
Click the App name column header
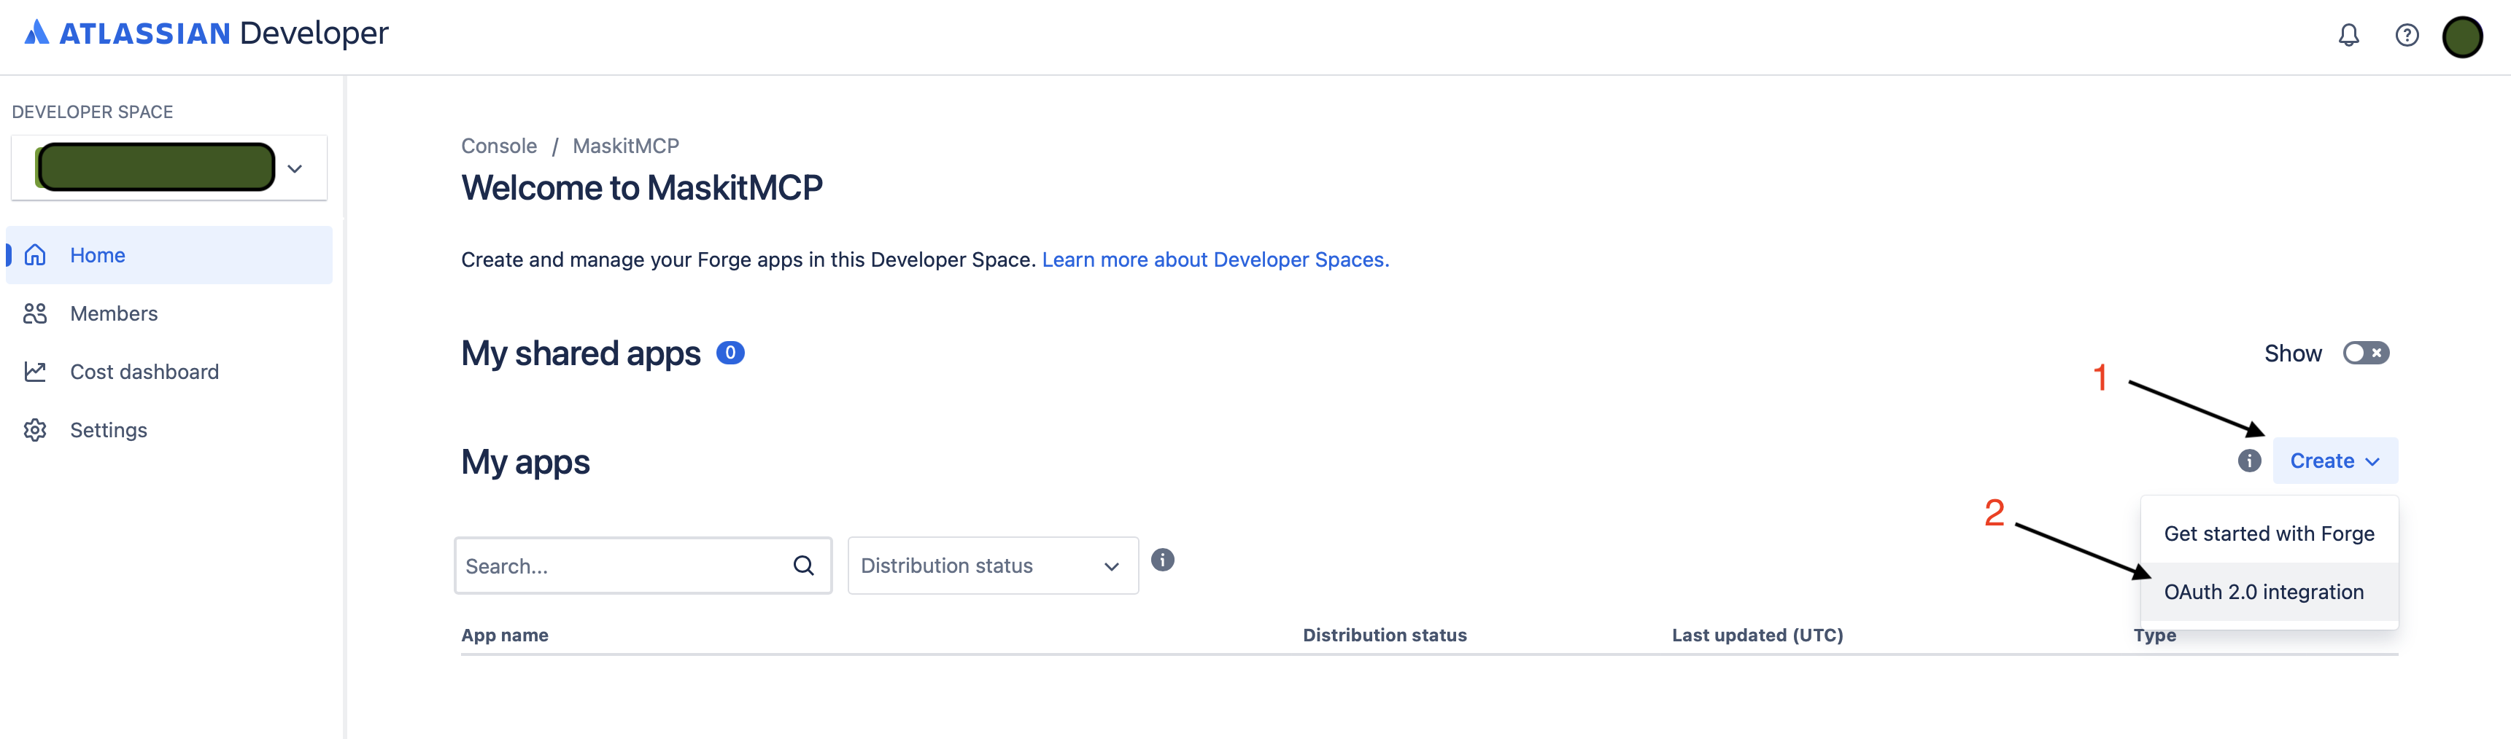click(x=505, y=635)
